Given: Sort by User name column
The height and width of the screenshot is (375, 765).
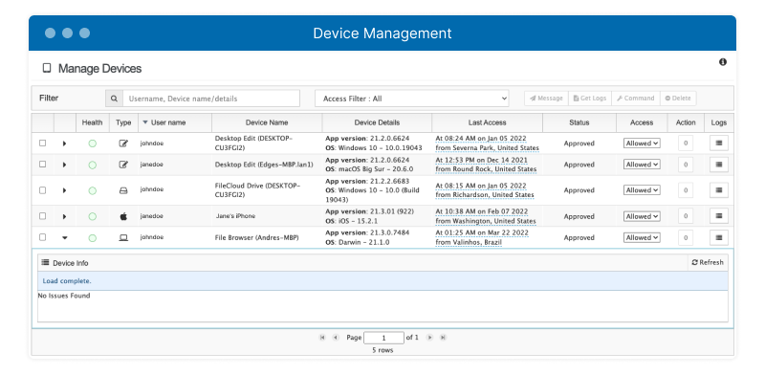Looking at the screenshot, I should point(175,122).
